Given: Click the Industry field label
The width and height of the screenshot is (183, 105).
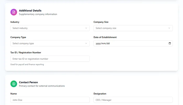Looking at the screenshot, I should coord(15,22).
